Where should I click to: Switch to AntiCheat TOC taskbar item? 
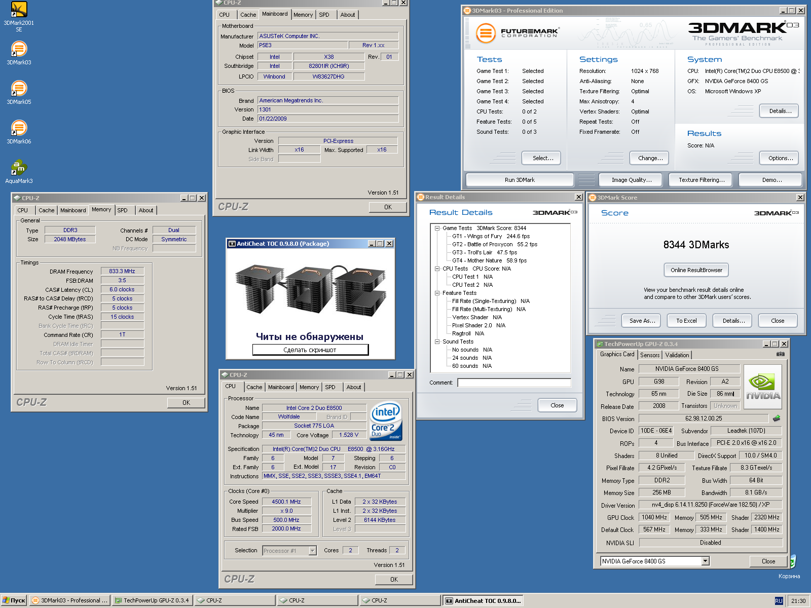tap(483, 600)
